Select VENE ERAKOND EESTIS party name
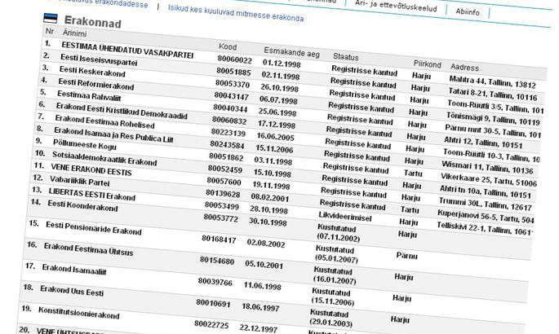The width and height of the screenshot is (559, 334). pyautogui.click(x=91, y=169)
